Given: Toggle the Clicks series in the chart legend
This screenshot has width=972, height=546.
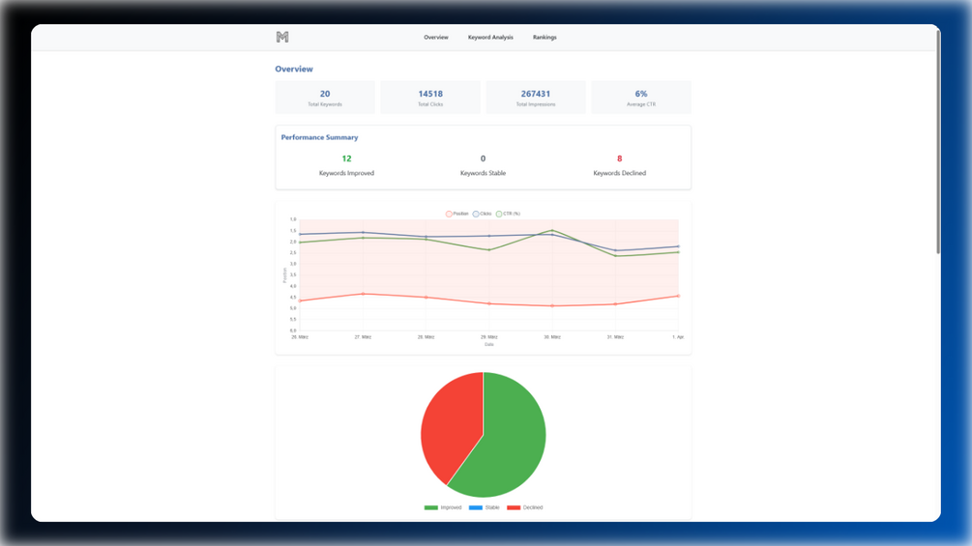Looking at the screenshot, I should [x=482, y=214].
